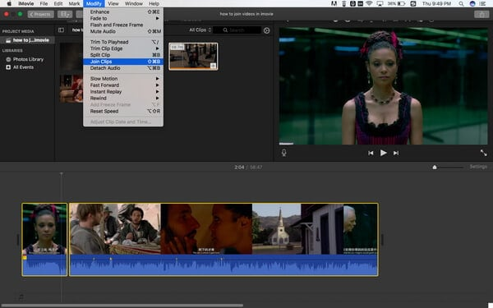493x308 pixels.
Task: Open the iMovie application menu
Action: point(25,4)
